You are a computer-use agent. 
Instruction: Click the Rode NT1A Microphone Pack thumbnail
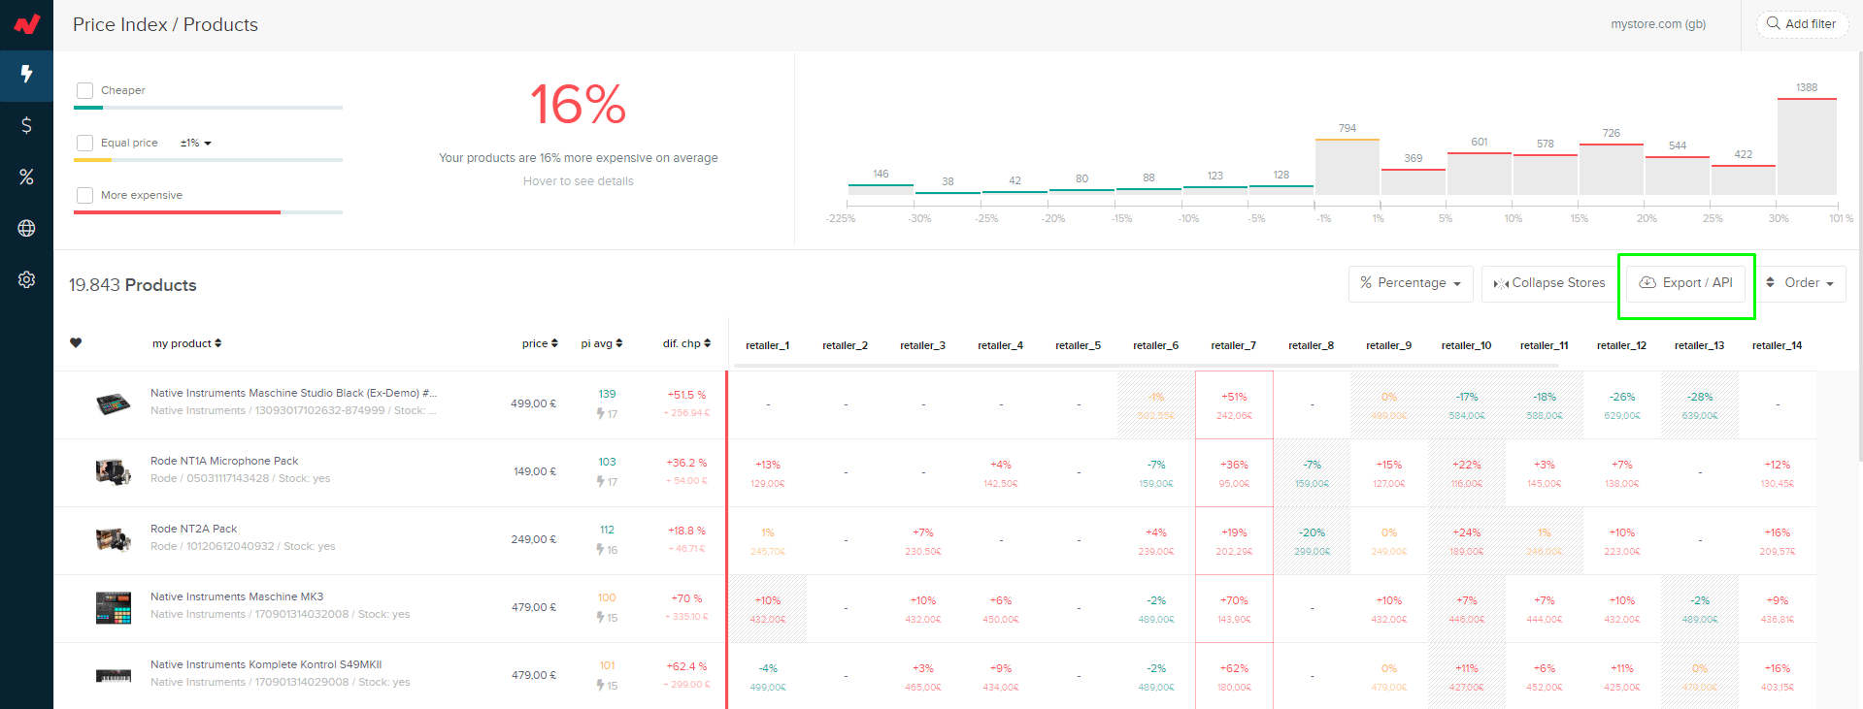point(113,471)
